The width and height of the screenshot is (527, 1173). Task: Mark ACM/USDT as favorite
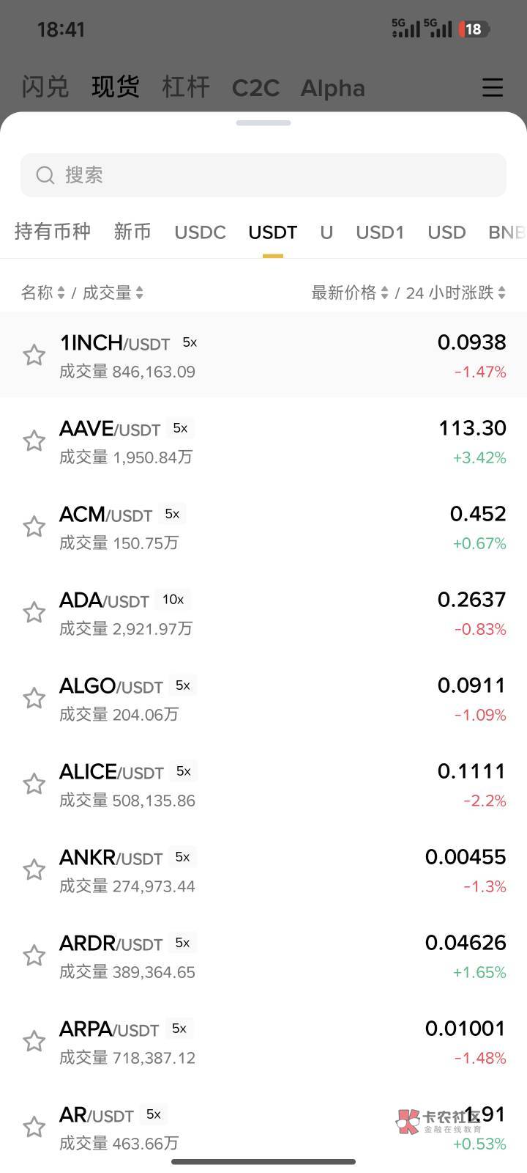point(34,527)
